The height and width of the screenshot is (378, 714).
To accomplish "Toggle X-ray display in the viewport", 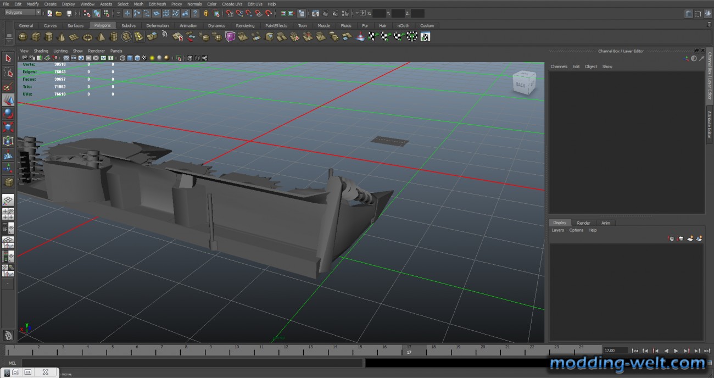I will coord(189,58).
